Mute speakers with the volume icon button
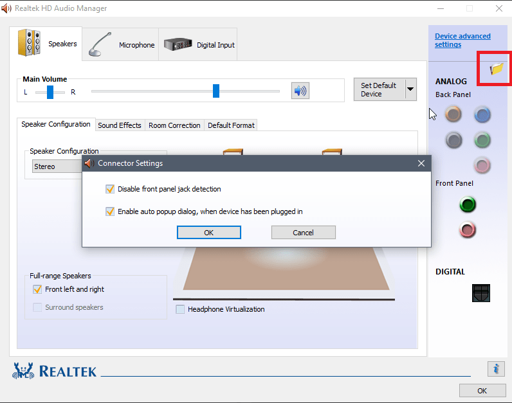The width and height of the screenshot is (512, 403). [300, 91]
